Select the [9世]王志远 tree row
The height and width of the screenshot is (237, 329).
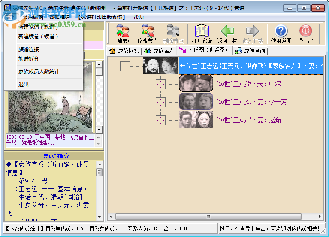point(251,66)
